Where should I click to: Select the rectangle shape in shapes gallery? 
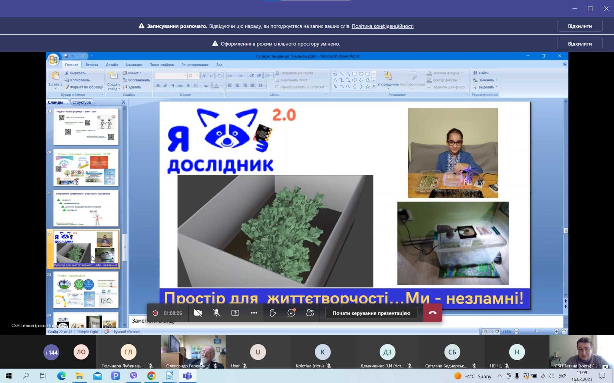point(355,73)
